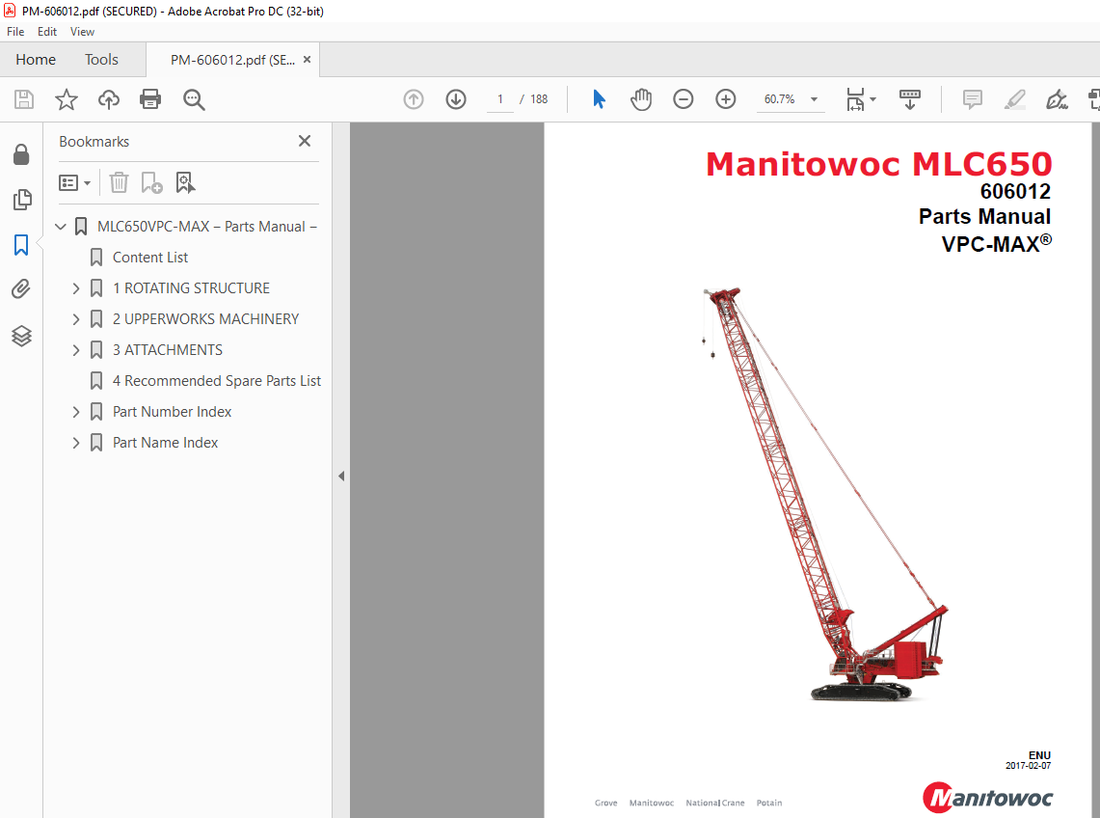Select the PM-606012.pdf document tab
The height and width of the screenshot is (818, 1100).
pos(232,61)
